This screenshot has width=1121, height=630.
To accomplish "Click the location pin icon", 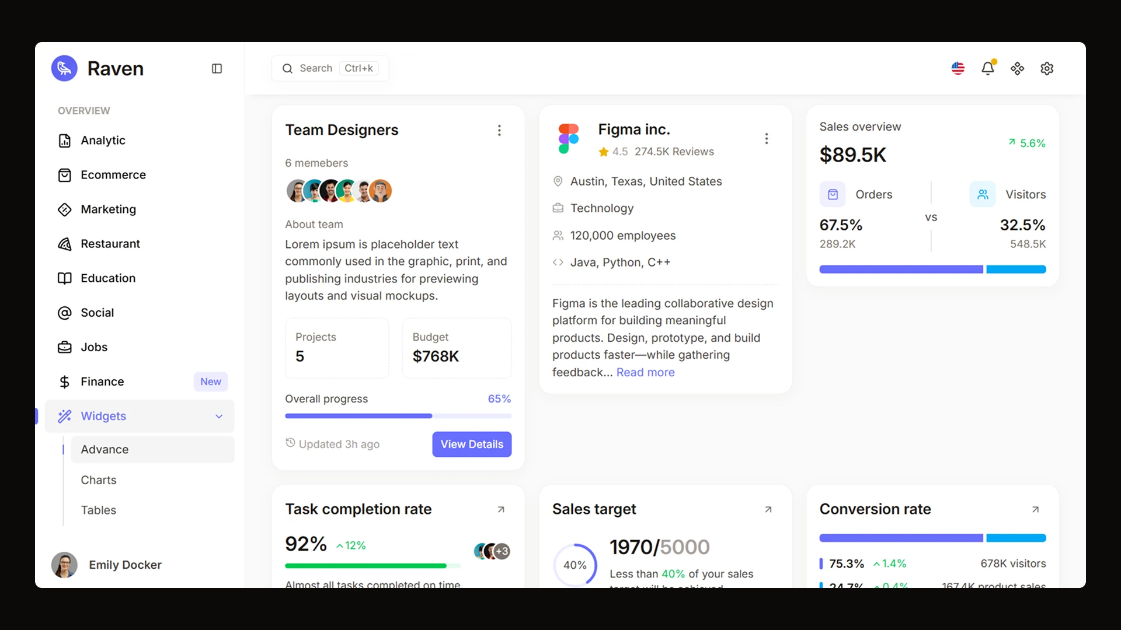I will coord(558,181).
